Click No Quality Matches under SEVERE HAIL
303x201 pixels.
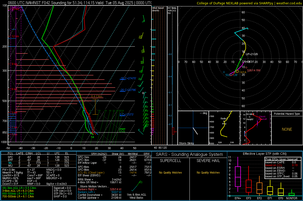coord(208,173)
